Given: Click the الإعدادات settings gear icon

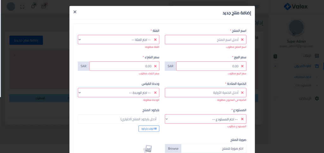Looking at the screenshot, I should (317, 99).
